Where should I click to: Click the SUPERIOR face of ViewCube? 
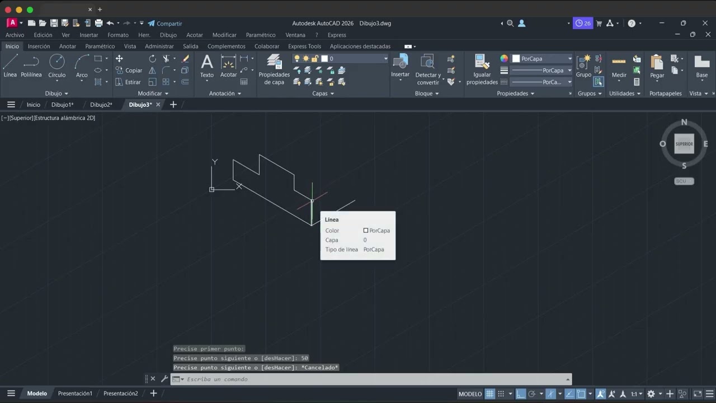click(684, 144)
